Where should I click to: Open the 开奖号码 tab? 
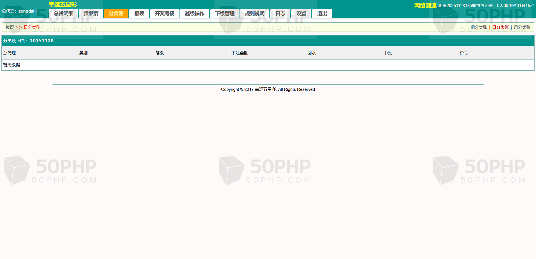point(164,13)
